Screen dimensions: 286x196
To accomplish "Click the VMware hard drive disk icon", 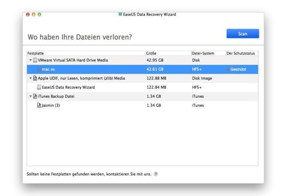I will [x=35, y=60].
